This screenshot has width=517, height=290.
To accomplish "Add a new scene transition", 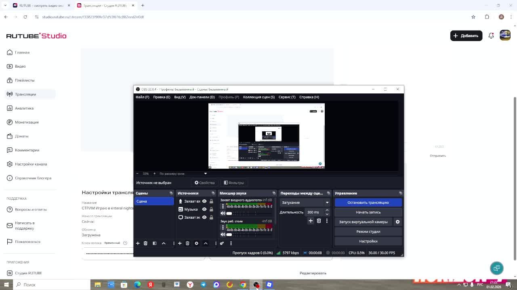I will coord(311,221).
